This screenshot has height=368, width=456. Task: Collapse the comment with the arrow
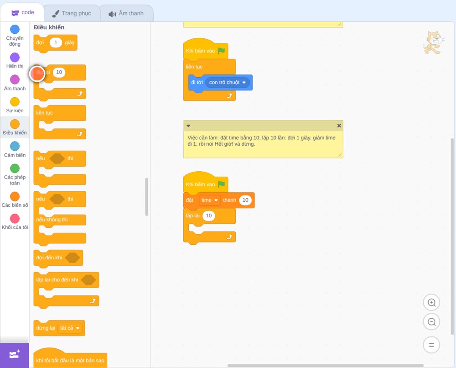pos(188,126)
